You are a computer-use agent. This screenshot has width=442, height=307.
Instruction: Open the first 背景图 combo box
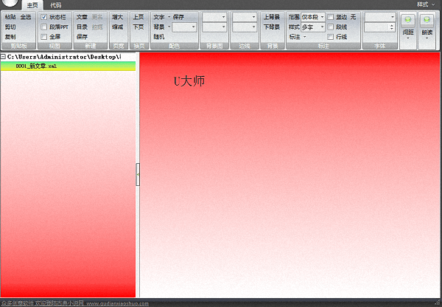click(x=214, y=17)
